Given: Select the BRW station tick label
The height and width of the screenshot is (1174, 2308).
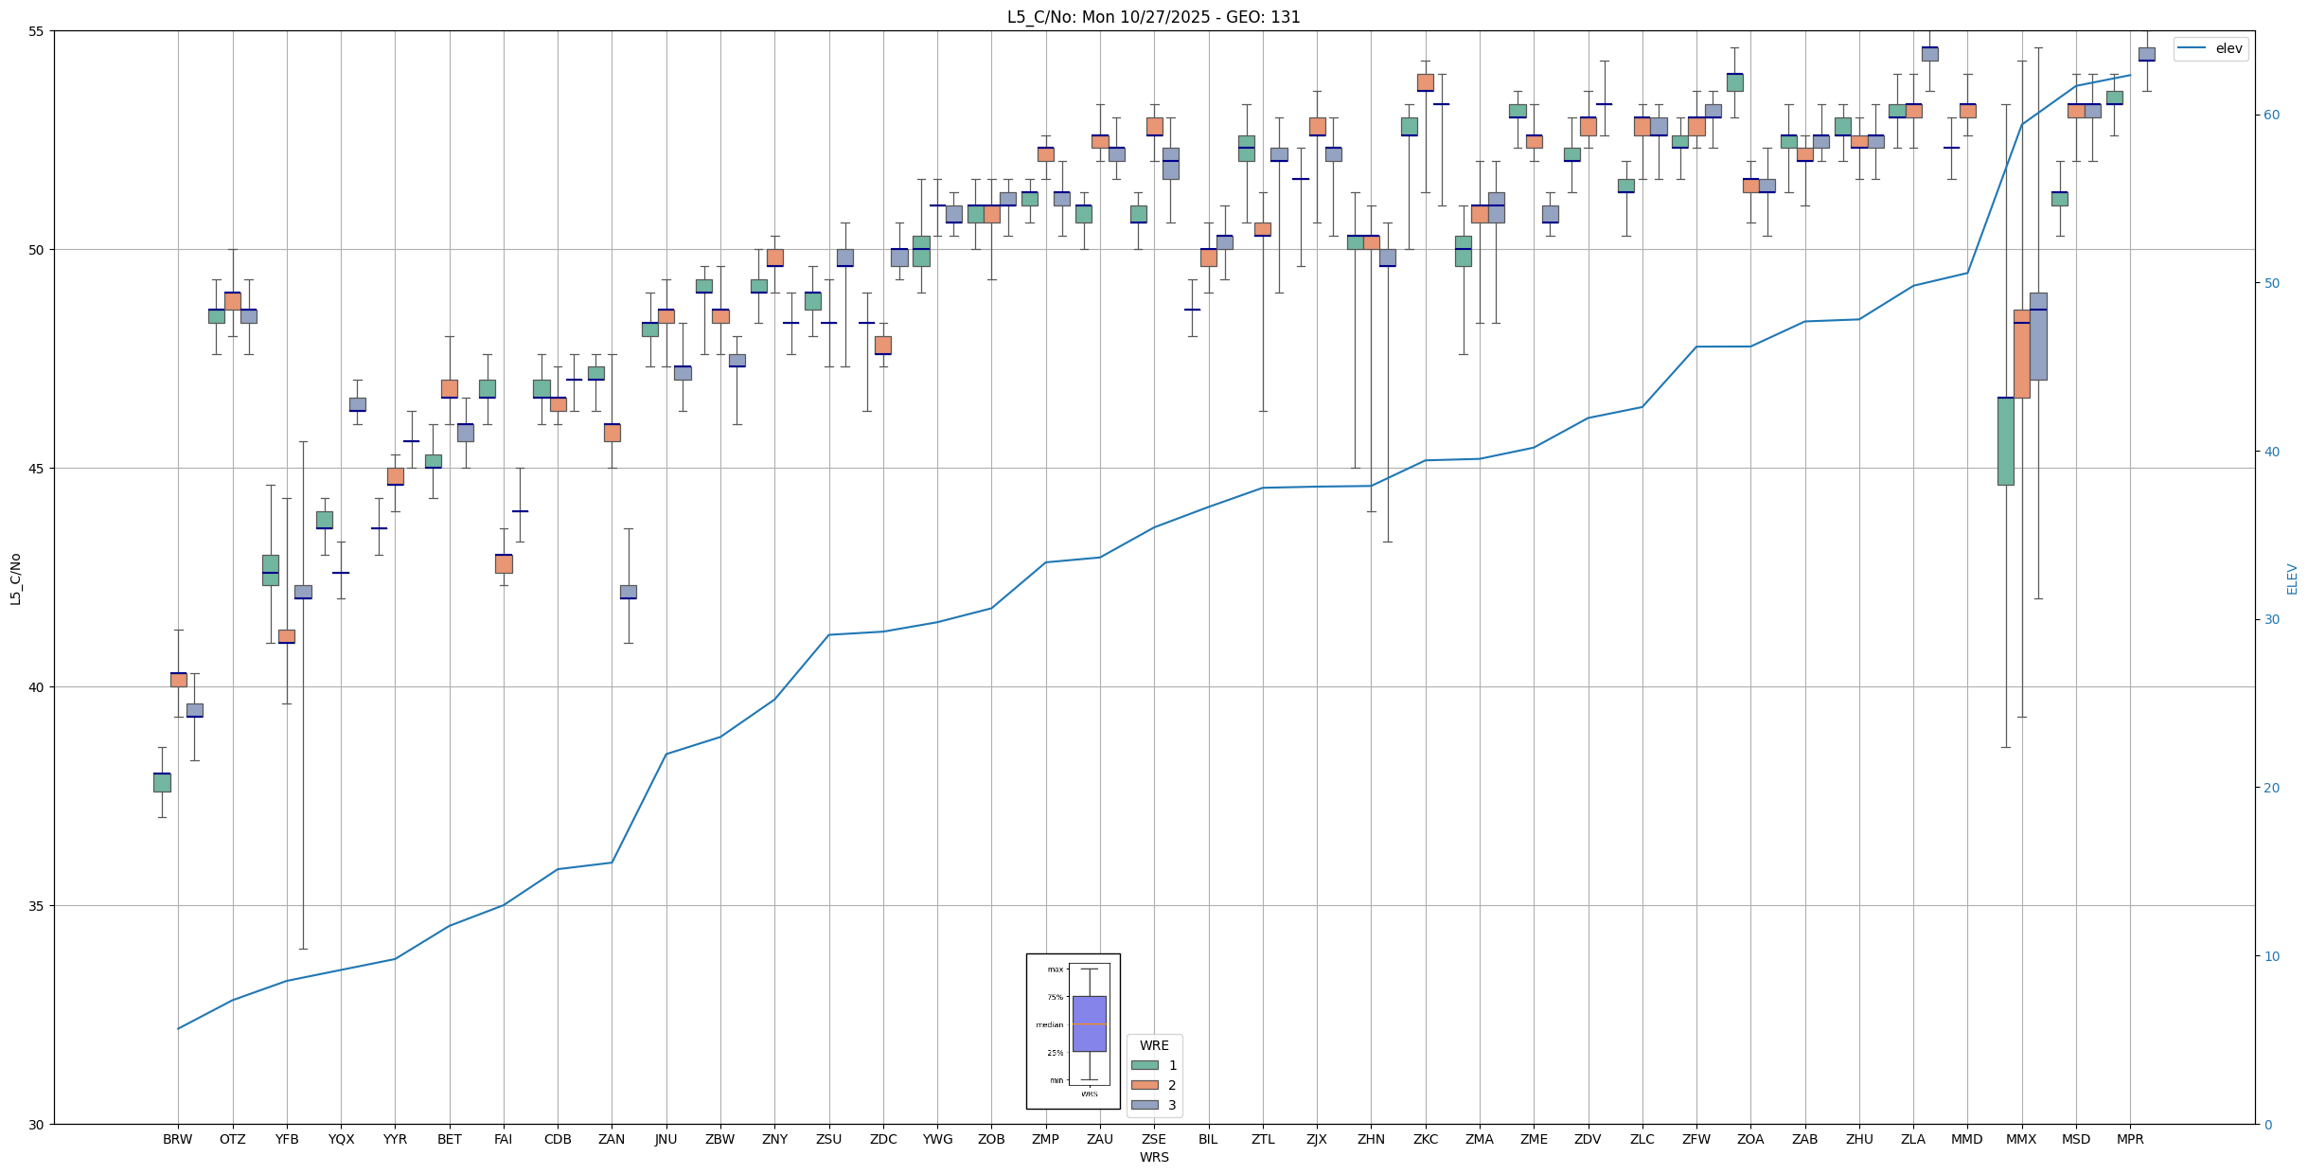Looking at the screenshot, I should click(x=177, y=1139).
